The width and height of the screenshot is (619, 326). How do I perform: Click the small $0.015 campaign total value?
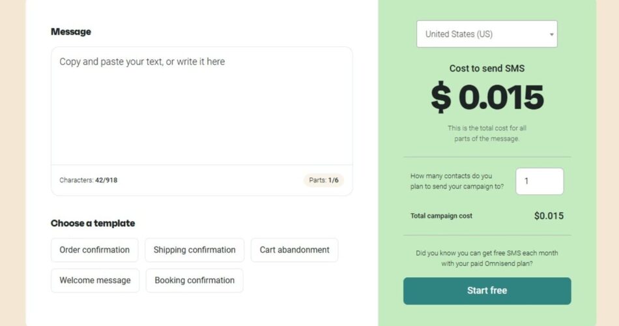(549, 216)
